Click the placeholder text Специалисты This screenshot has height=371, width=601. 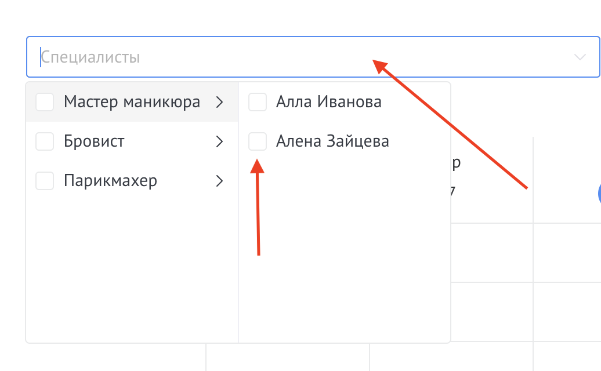90,57
